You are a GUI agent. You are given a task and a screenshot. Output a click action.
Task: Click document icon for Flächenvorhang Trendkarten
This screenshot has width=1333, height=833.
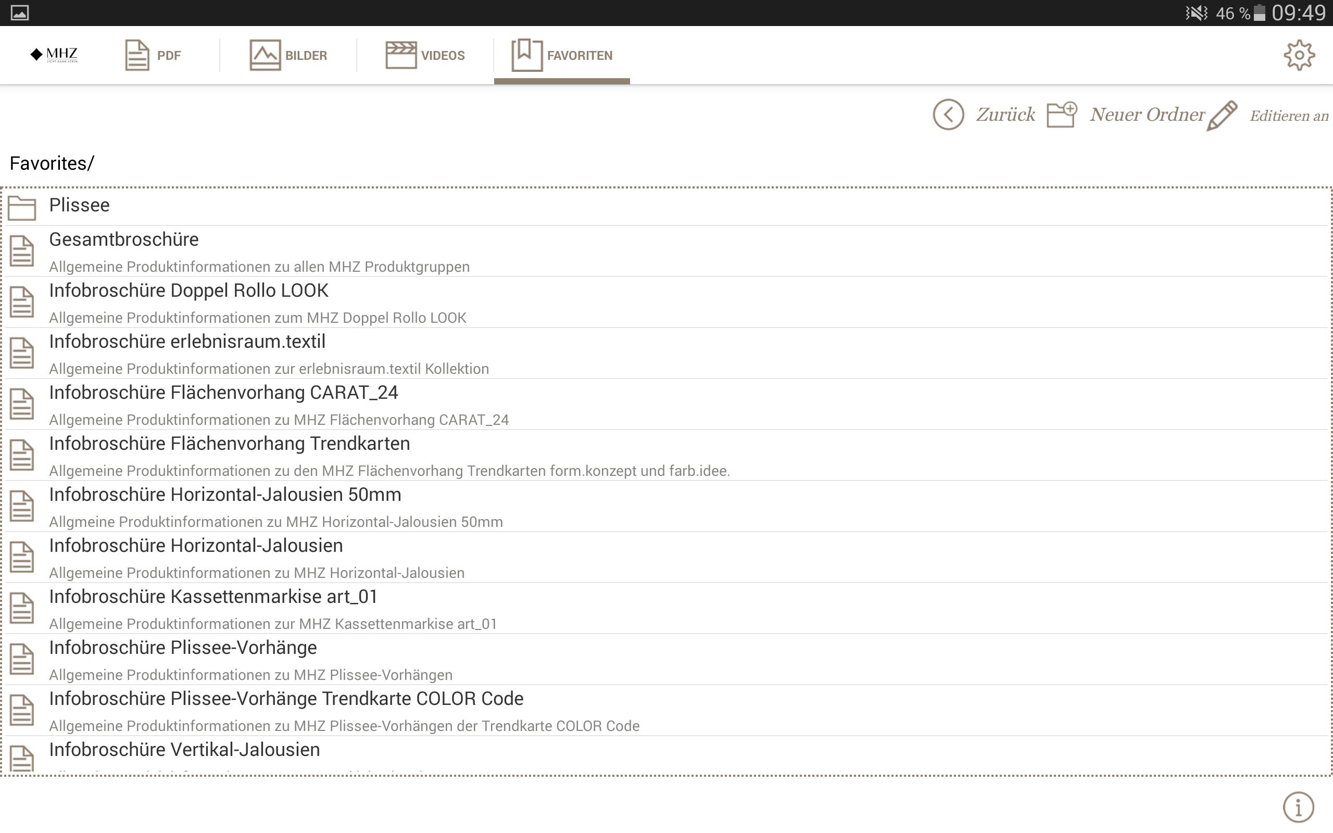[x=22, y=455]
